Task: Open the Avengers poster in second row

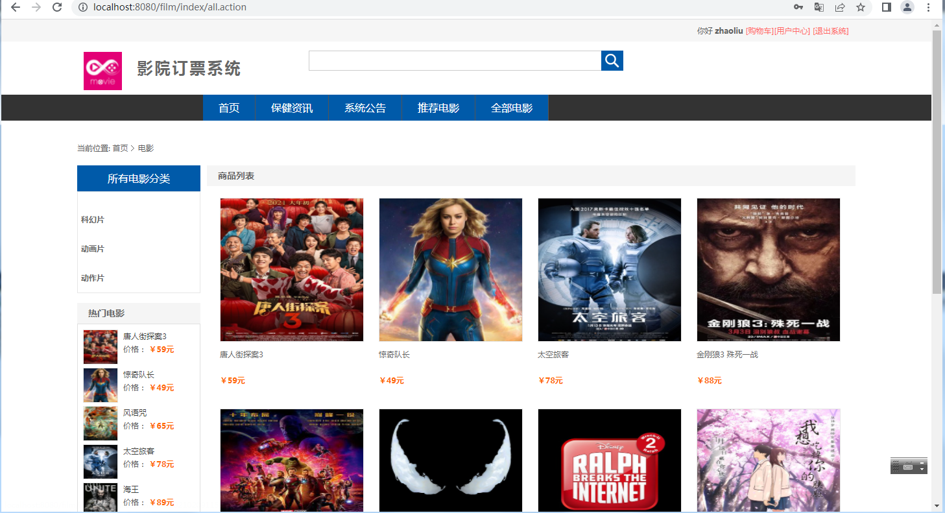Action: pos(292,460)
